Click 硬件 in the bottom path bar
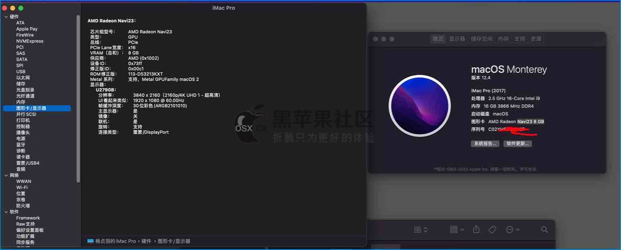 tap(146, 241)
